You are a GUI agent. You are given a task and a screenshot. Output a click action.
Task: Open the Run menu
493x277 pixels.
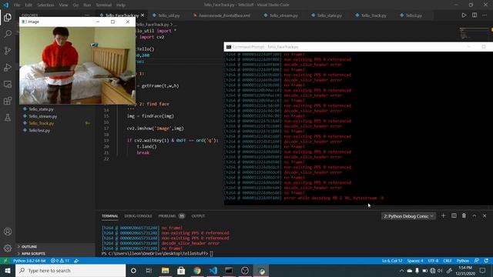click(x=87, y=5)
